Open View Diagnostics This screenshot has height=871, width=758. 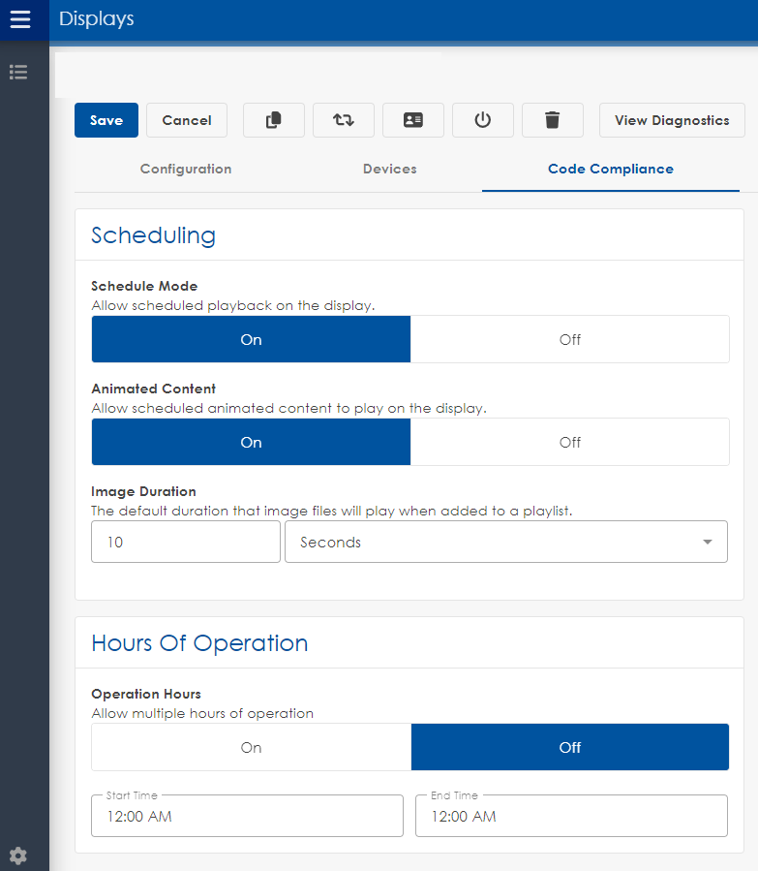pyautogui.click(x=672, y=120)
